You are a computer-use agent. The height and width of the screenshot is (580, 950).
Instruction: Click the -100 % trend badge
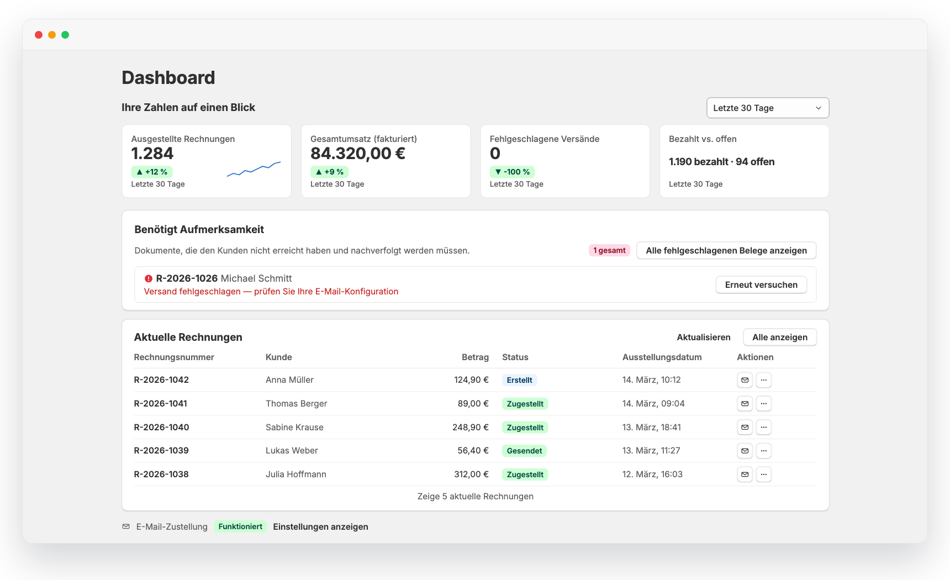[x=512, y=172]
